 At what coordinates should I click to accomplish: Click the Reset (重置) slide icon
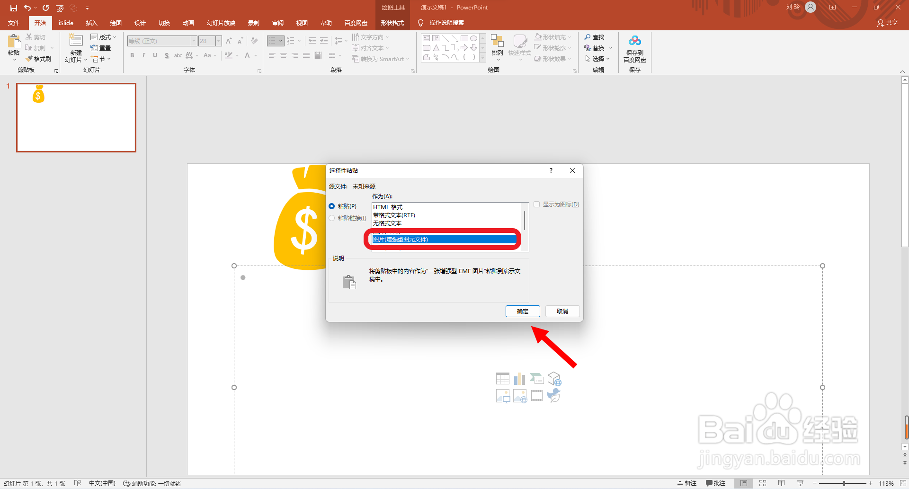click(x=94, y=48)
